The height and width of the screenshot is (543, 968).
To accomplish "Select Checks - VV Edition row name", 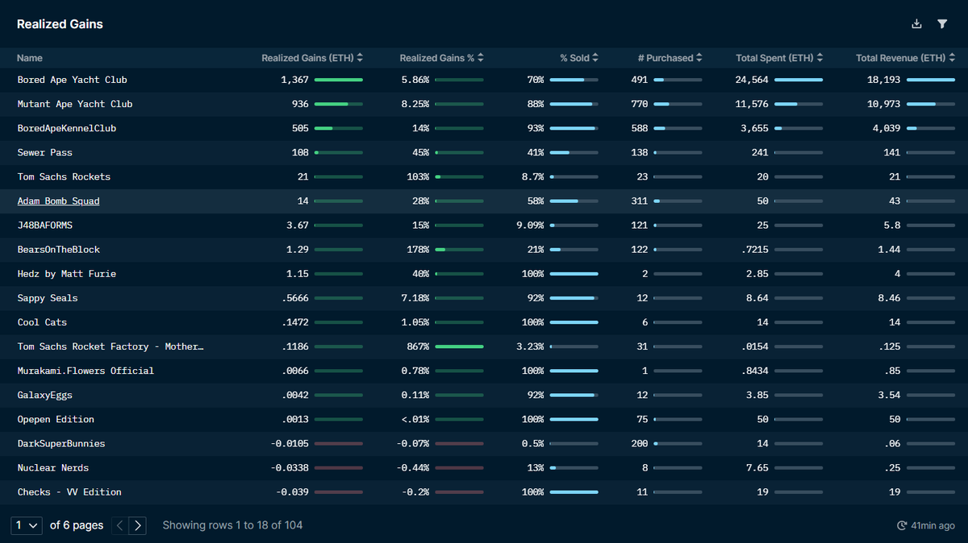I will [69, 492].
